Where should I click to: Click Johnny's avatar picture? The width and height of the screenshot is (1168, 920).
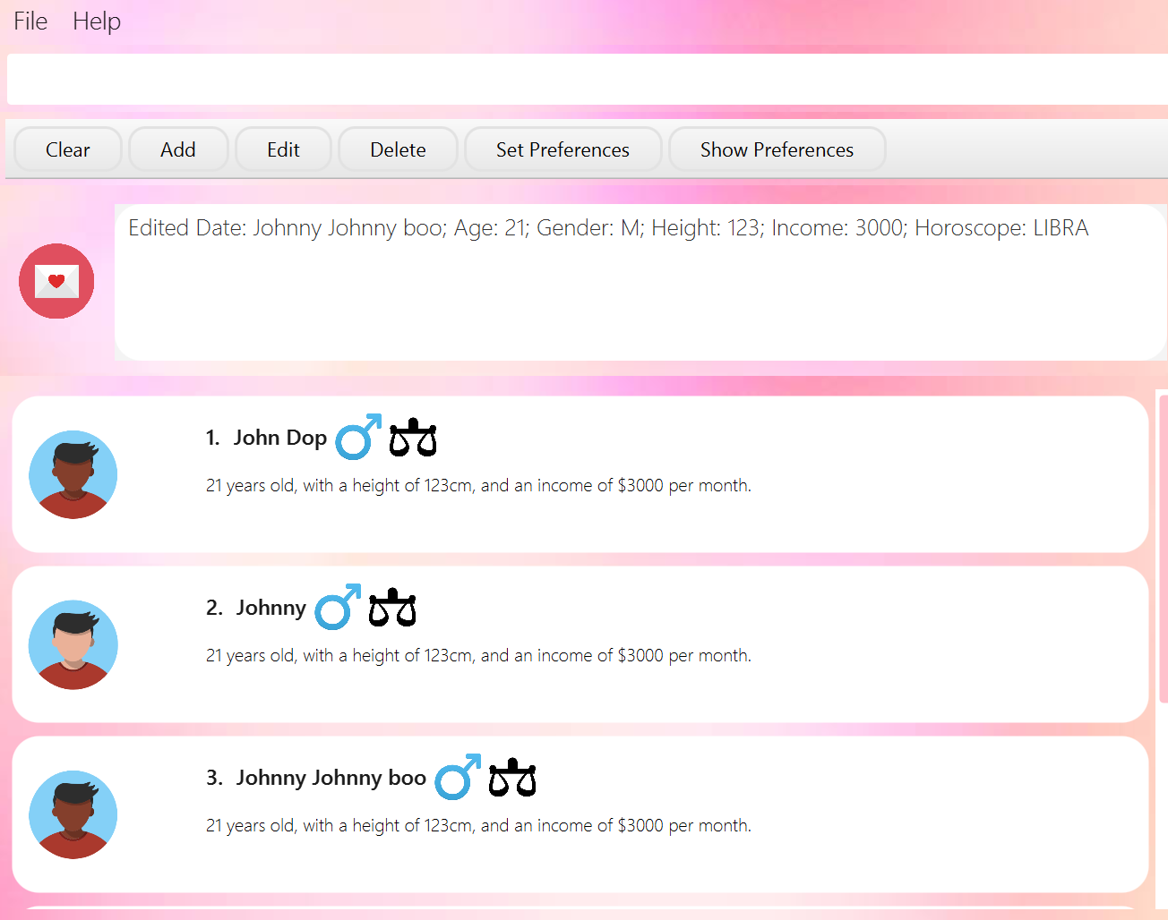[x=73, y=644]
